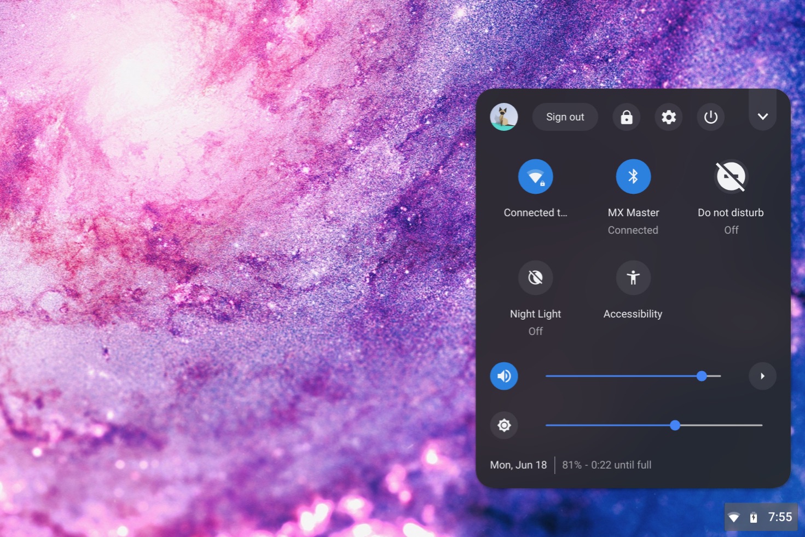Open the Accessibility options tile
Image resolution: width=805 pixels, height=537 pixels.
633,278
